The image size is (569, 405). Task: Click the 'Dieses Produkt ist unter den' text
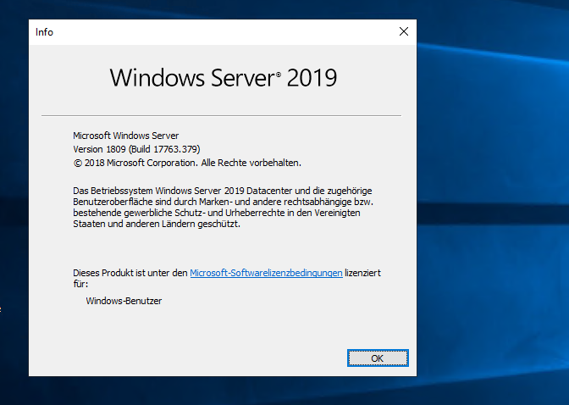click(x=130, y=273)
